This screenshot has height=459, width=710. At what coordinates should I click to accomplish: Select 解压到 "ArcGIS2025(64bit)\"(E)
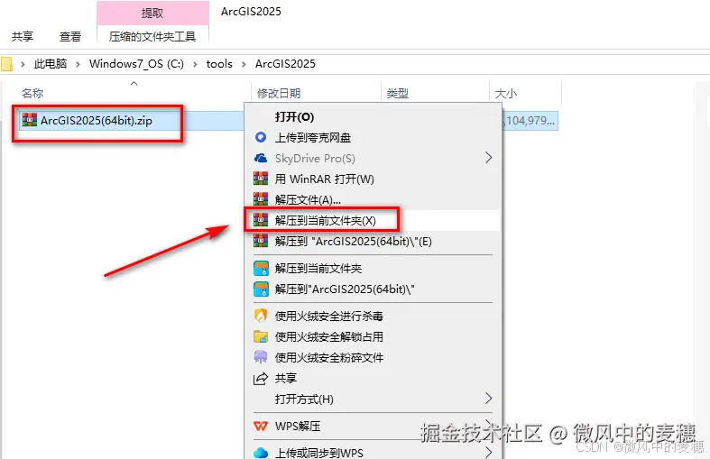(x=373, y=242)
